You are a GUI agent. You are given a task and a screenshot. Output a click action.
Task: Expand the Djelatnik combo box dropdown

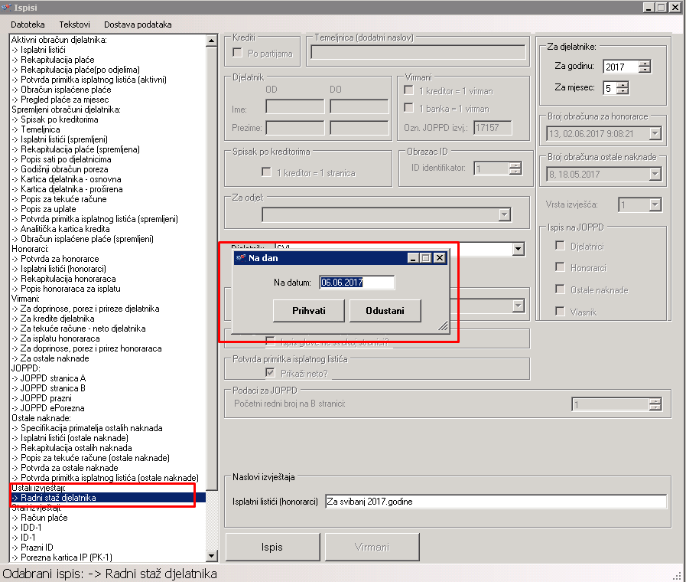tap(519, 249)
